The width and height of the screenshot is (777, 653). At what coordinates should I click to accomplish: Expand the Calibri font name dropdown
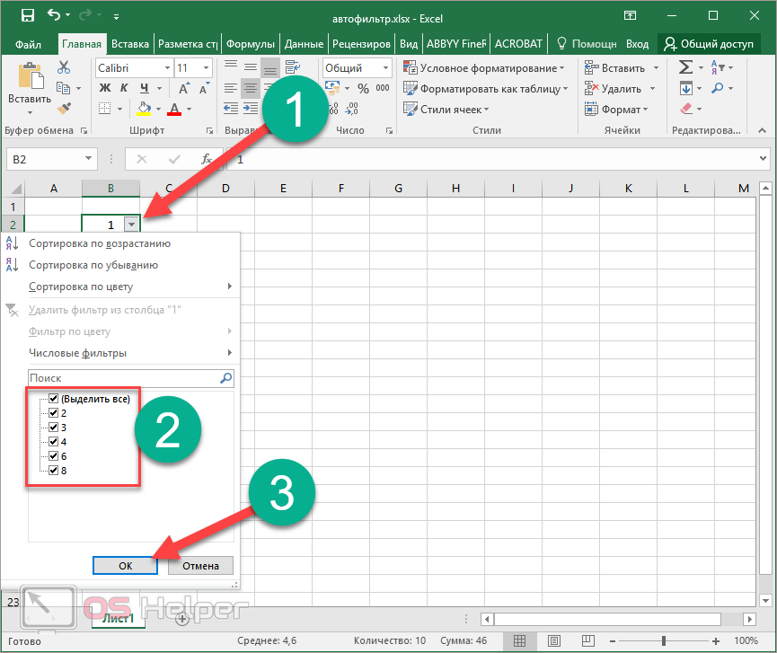[x=167, y=68]
